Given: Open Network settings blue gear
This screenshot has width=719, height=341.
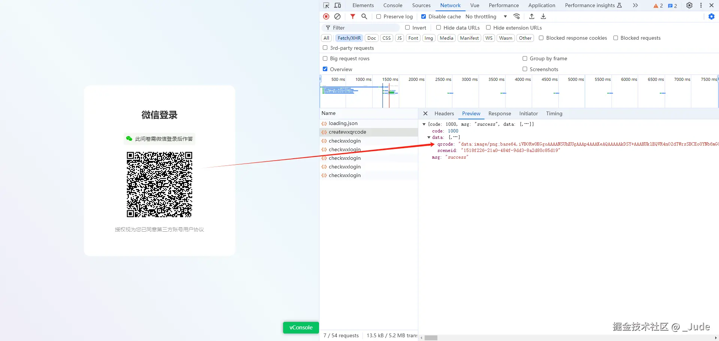Looking at the screenshot, I should tap(712, 16).
